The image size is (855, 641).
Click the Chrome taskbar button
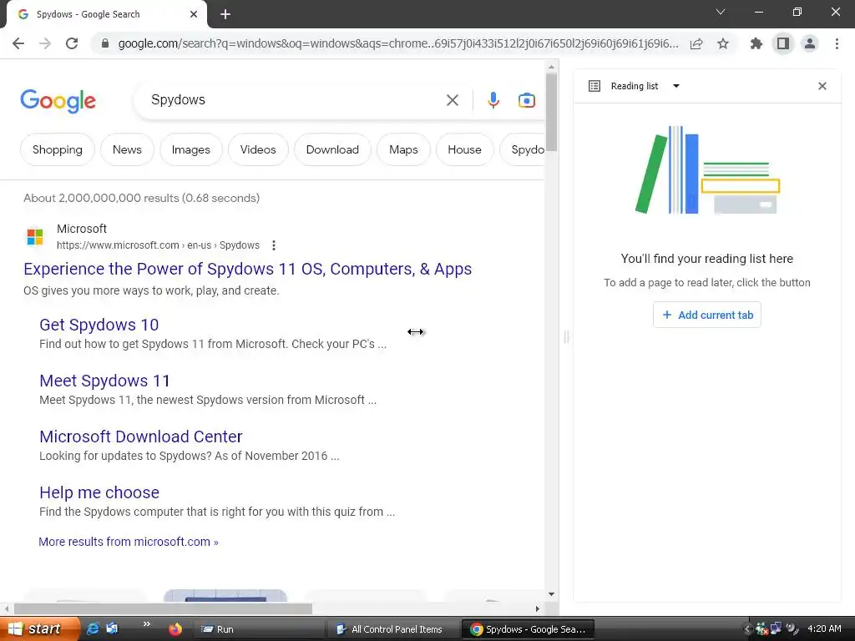tap(528, 629)
